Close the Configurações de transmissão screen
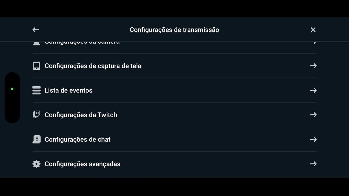 tap(313, 30)
